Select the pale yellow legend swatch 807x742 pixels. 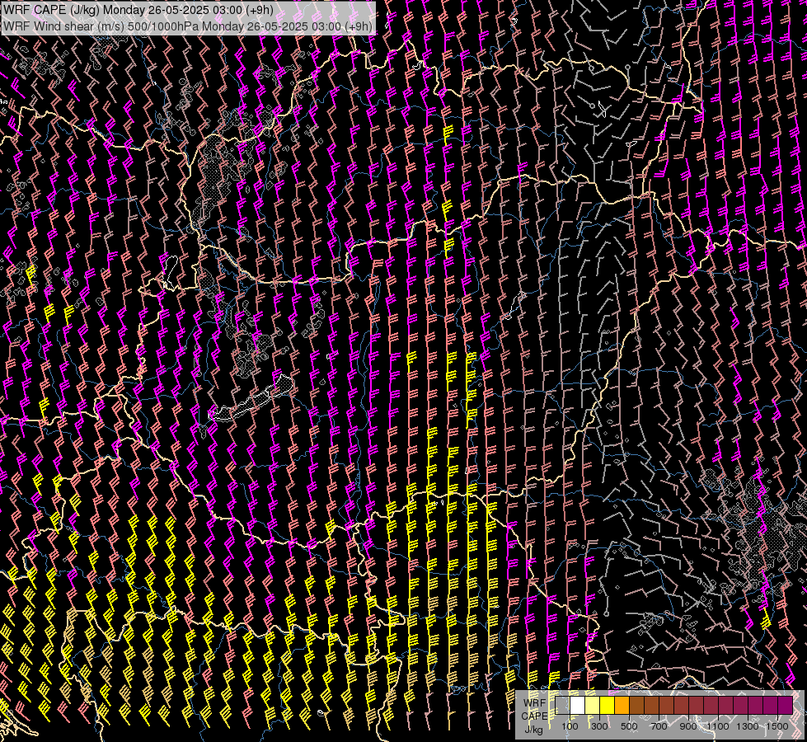click(x=593, y=705)
